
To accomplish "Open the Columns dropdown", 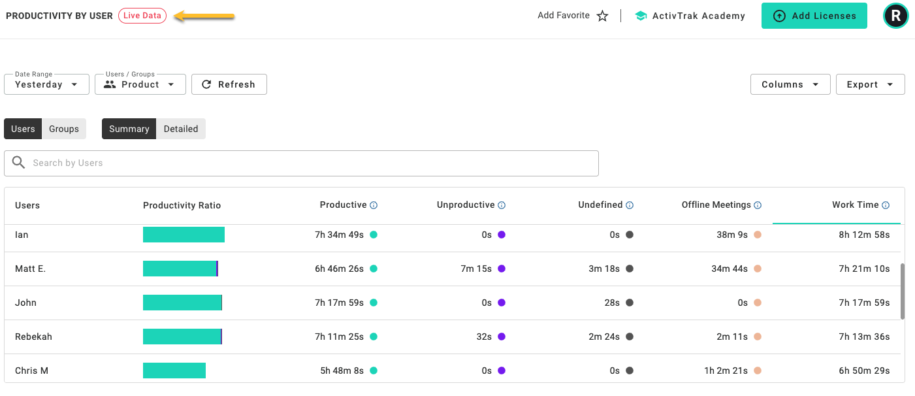I will (x=790, y=84).
